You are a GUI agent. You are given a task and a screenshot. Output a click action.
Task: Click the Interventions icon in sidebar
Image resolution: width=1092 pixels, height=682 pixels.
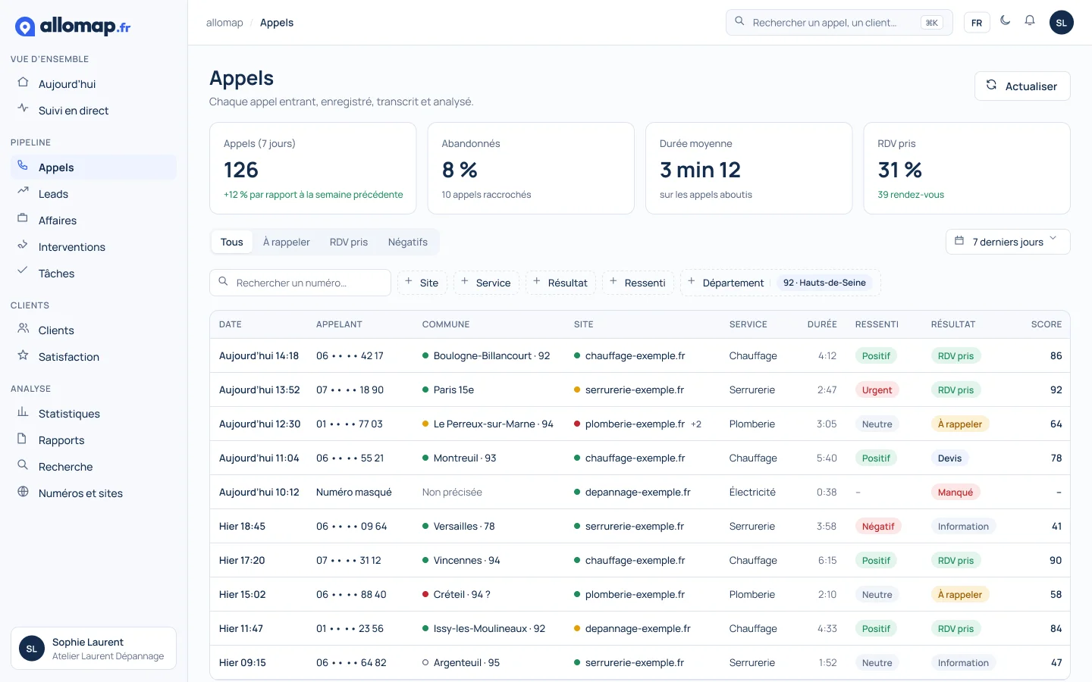pos(23,246)
